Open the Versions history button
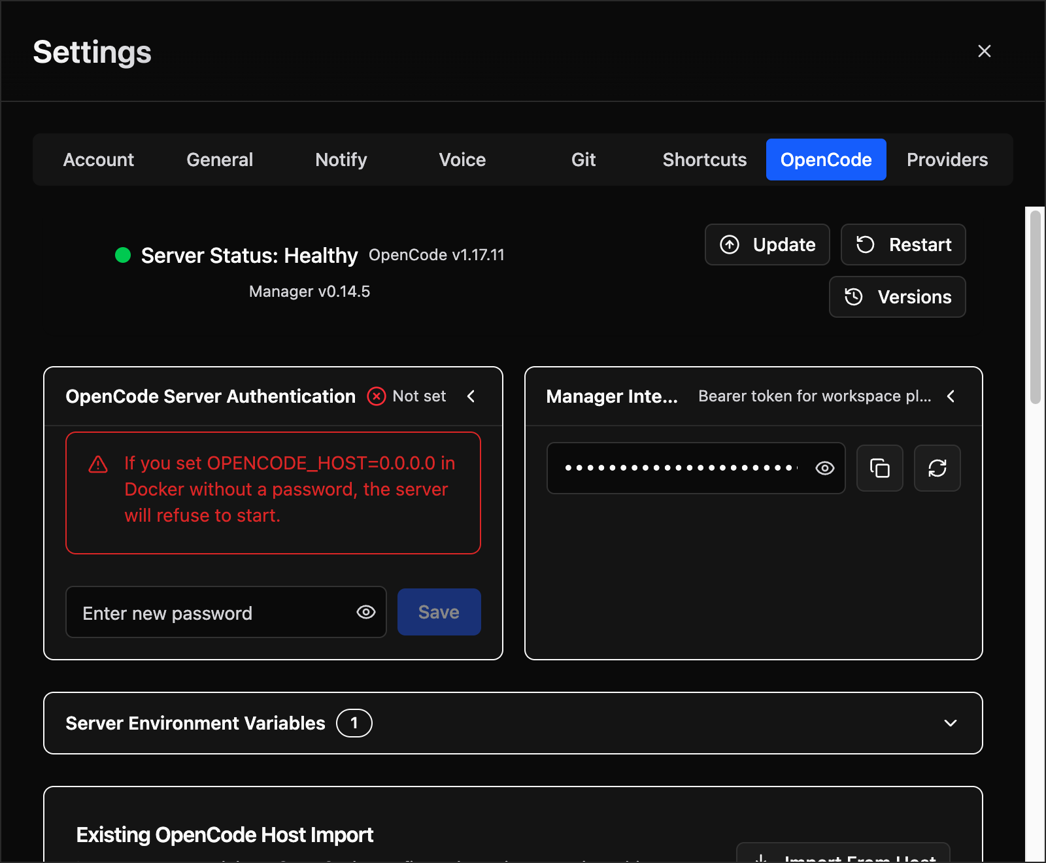 pos(898,297)
